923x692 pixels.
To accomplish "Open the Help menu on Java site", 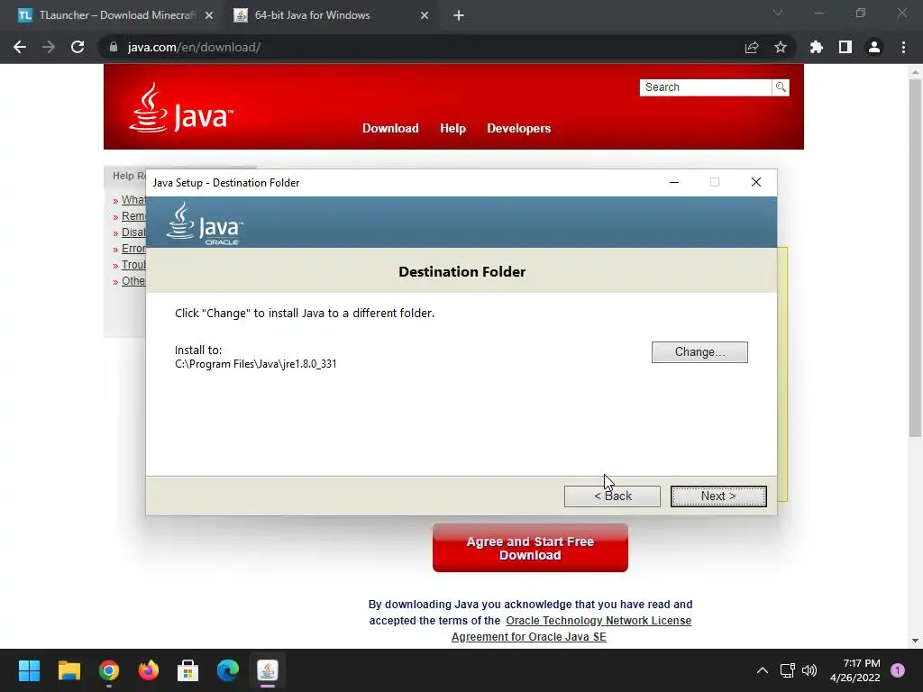I will (452, 128).
